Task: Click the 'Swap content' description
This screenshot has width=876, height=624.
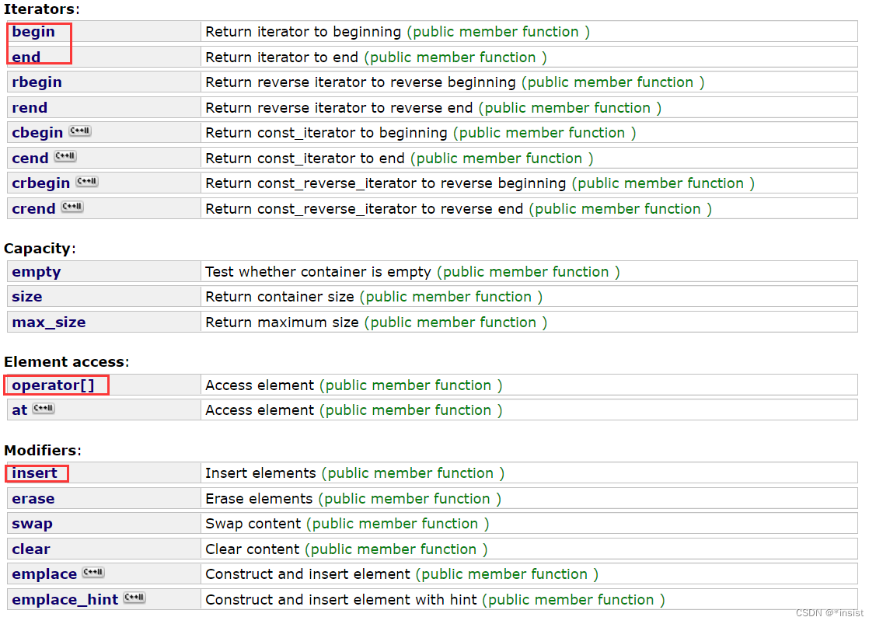Action: [253, 524]
